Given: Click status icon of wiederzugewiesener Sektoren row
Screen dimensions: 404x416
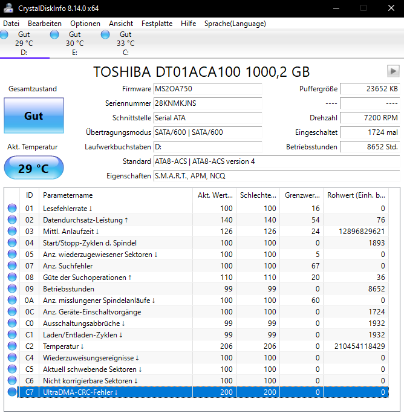Looking at the screenshot, I should pos(12,254).
